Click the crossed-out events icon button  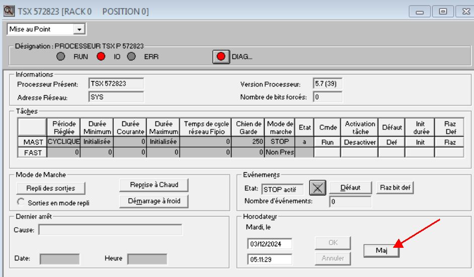pos(317,188)
